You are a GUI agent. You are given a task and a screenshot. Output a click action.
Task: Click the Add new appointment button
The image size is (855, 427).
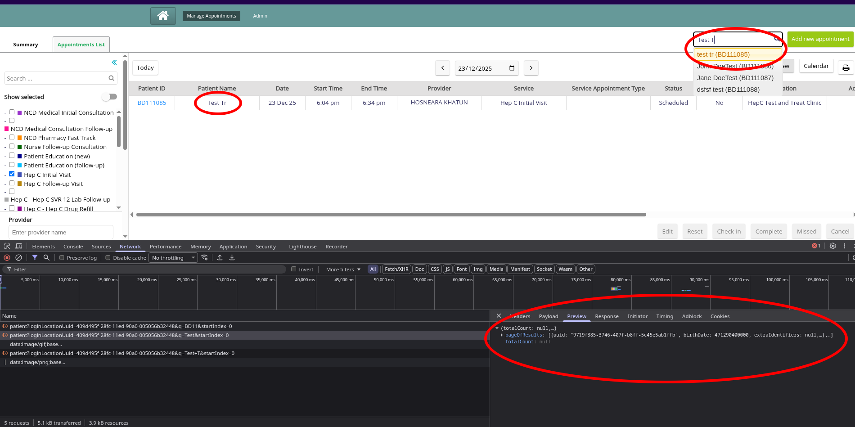pos(820,39)
